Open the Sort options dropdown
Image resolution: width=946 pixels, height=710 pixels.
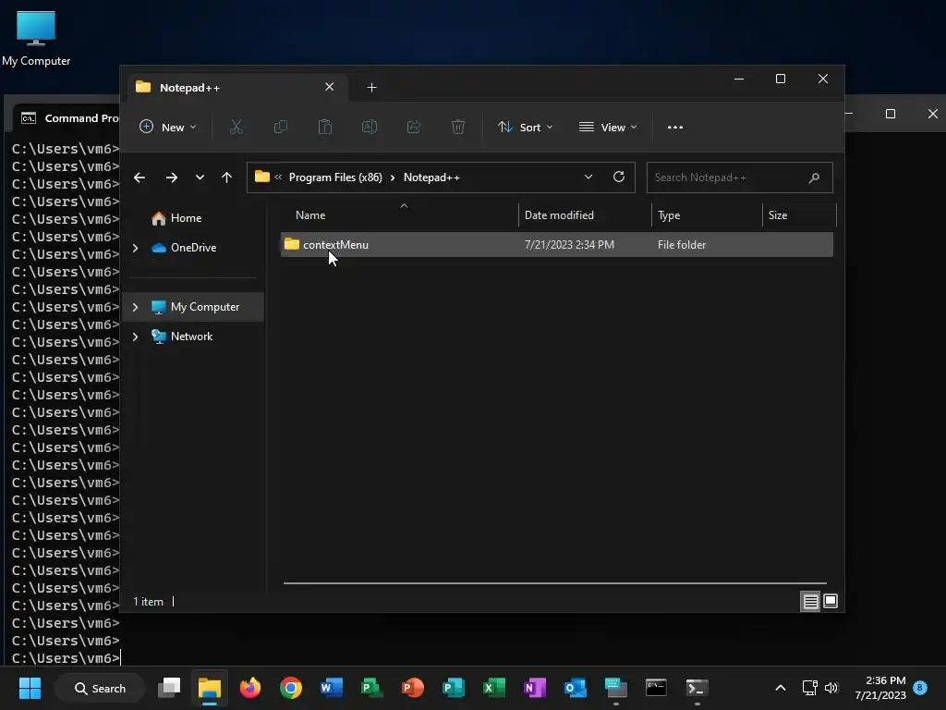pyautogui.click(x=525, y=127)
